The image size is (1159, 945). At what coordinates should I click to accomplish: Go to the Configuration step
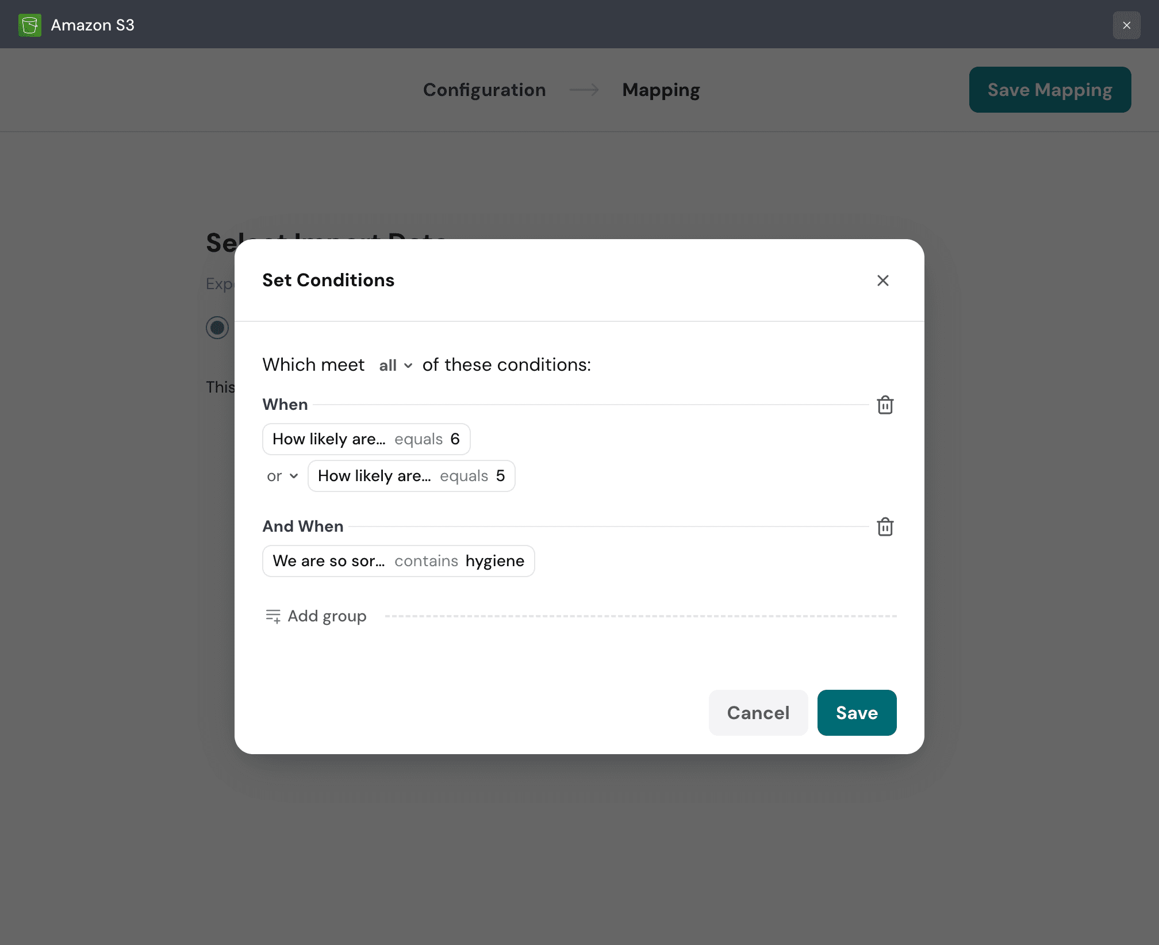point(484,90)
